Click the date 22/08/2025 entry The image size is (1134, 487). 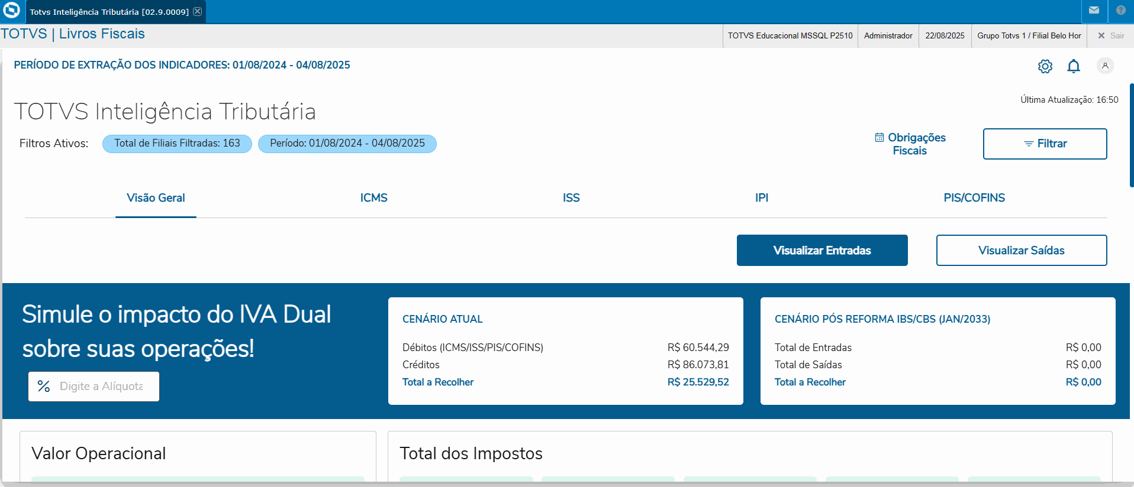(x=945, y=35)
